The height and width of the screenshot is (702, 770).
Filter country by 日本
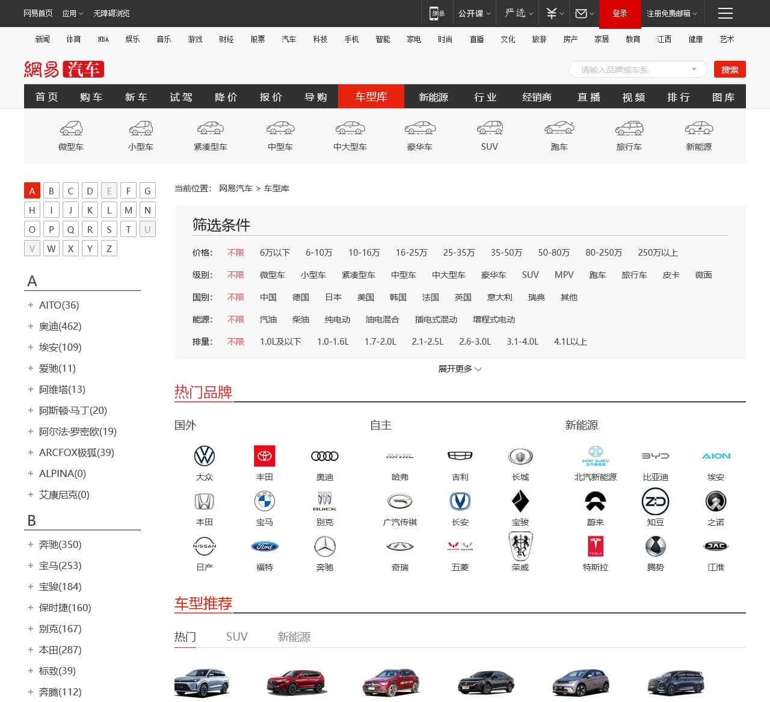(333, 297)
